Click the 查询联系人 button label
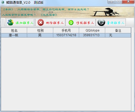Viewport: 135px width, 112px height. point(115,23)
